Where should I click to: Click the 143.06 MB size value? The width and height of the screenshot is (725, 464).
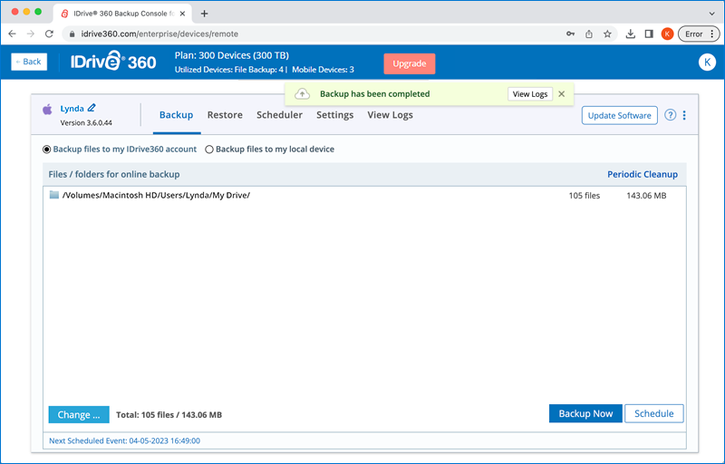pos(646,196)
